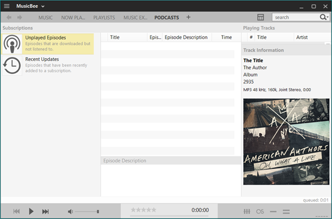Select Recent Updates subscription
This screenshot has height=219, width=332.
coord(48,65)
